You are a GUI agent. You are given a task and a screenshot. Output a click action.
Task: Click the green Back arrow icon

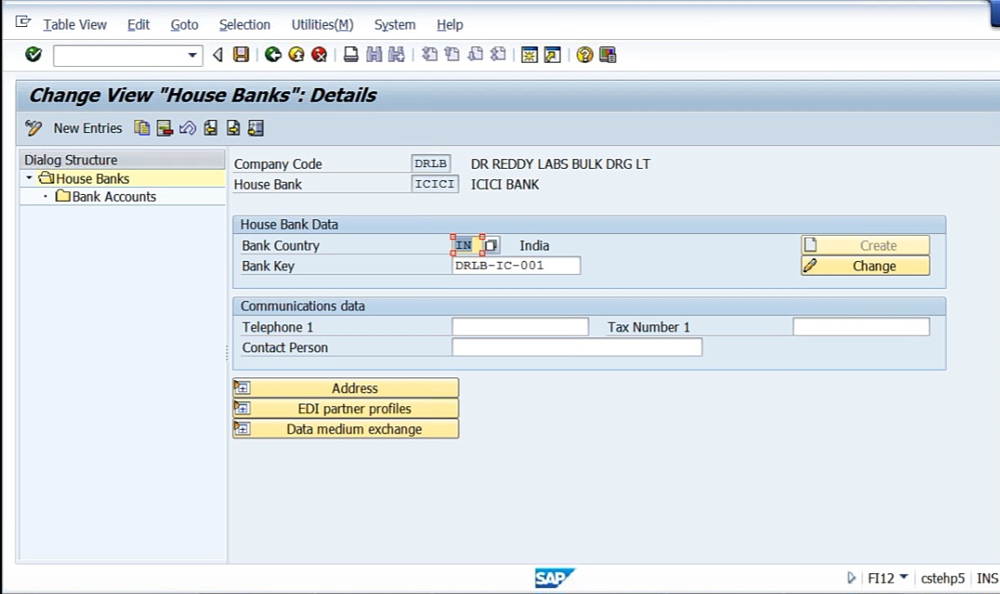coord(273,55)
